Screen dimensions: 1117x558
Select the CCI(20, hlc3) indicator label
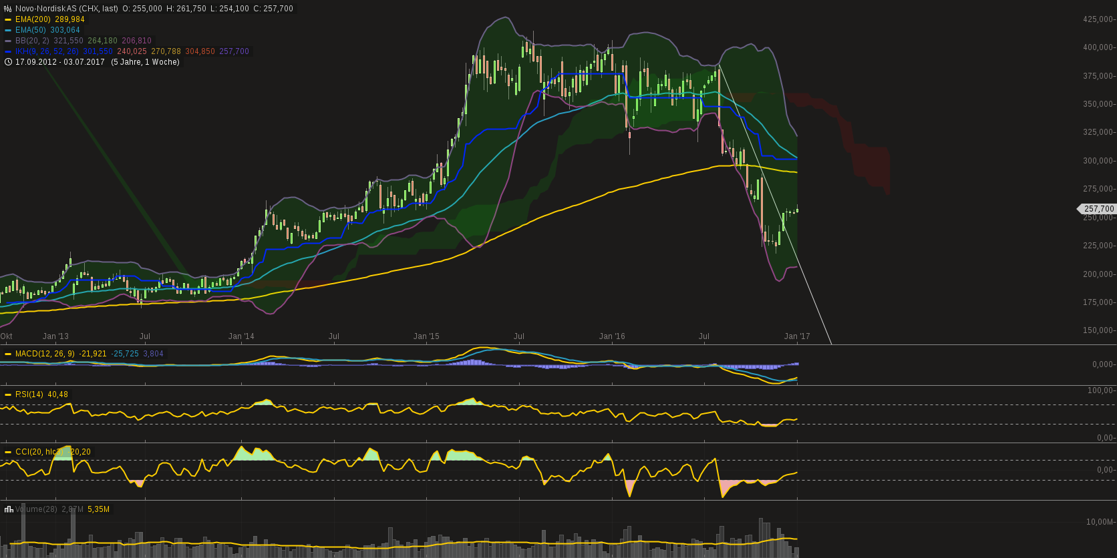(x=40, y=452)
